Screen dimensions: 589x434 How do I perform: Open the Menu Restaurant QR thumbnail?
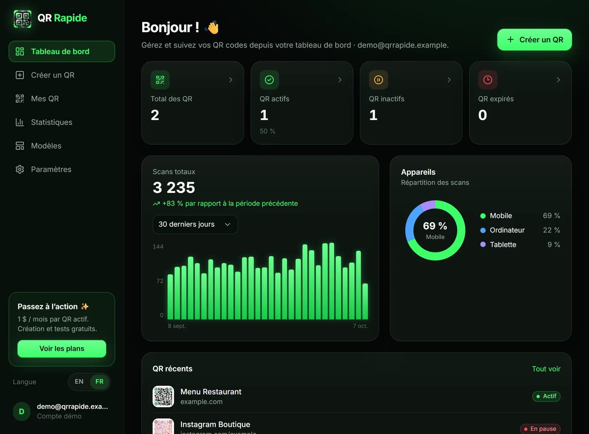163,396
